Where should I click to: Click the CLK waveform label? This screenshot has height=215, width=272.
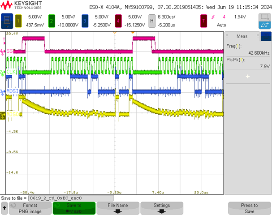click(x=11, y=72)
